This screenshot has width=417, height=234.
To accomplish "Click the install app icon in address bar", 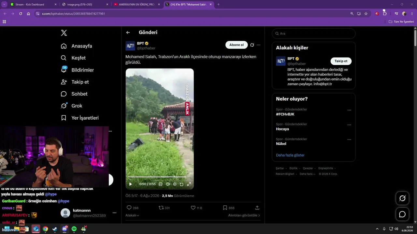I will pyautogui.click(x=359, y=14).
